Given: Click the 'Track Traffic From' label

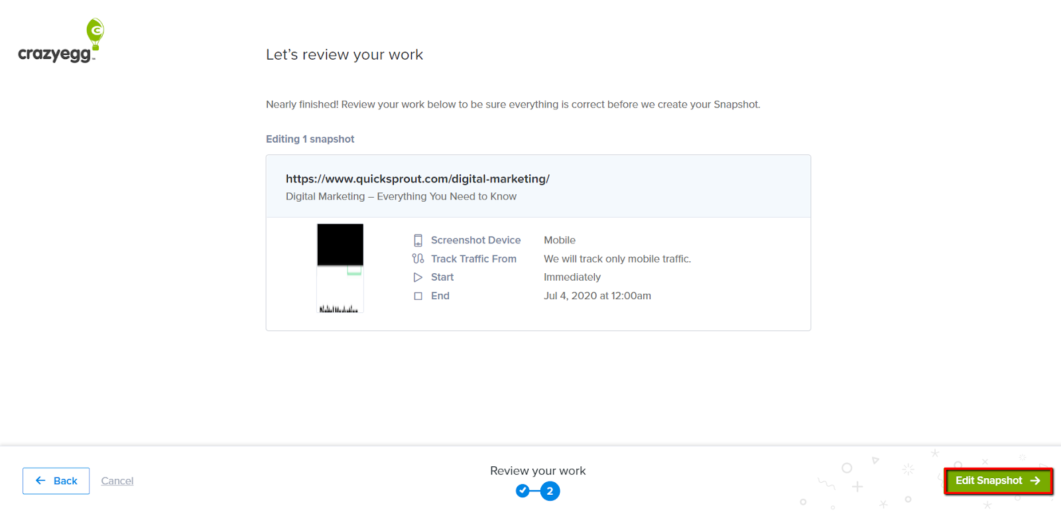Looking at the screenshot, I should point(473,259).
